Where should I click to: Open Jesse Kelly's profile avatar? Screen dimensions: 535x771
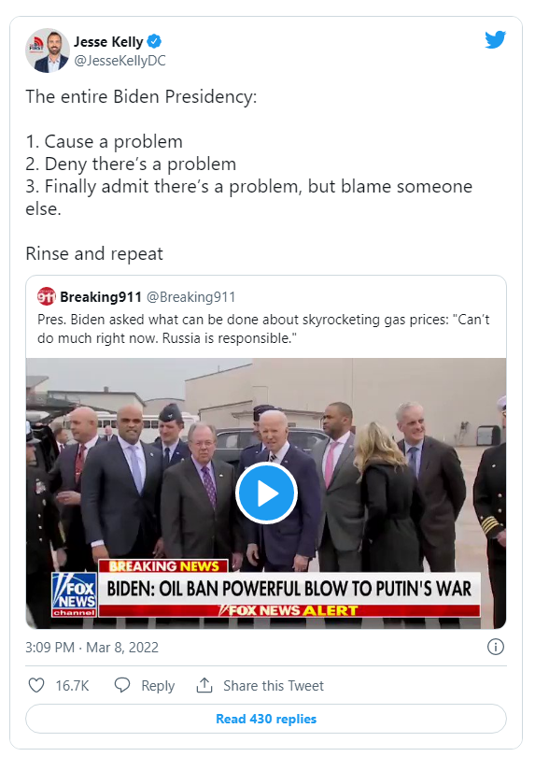click(48, 50)
